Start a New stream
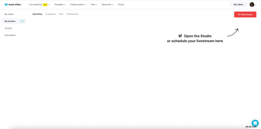Screen dimensions: 261x129 point(245,15)
